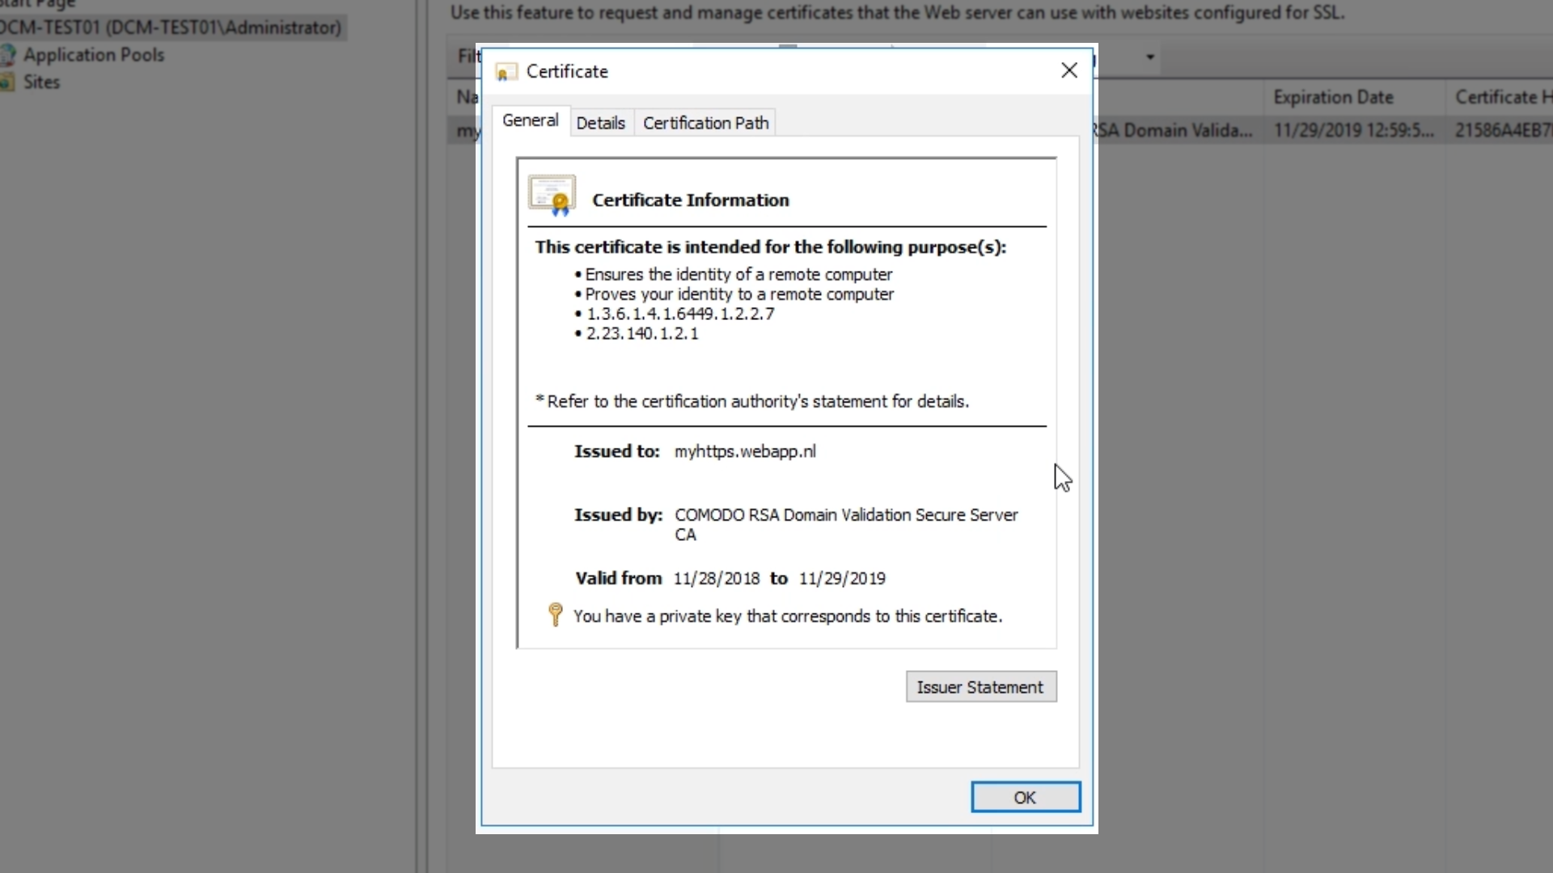Switch to the General tab
Screen dimensions: 1553x873
pos(530,121)
